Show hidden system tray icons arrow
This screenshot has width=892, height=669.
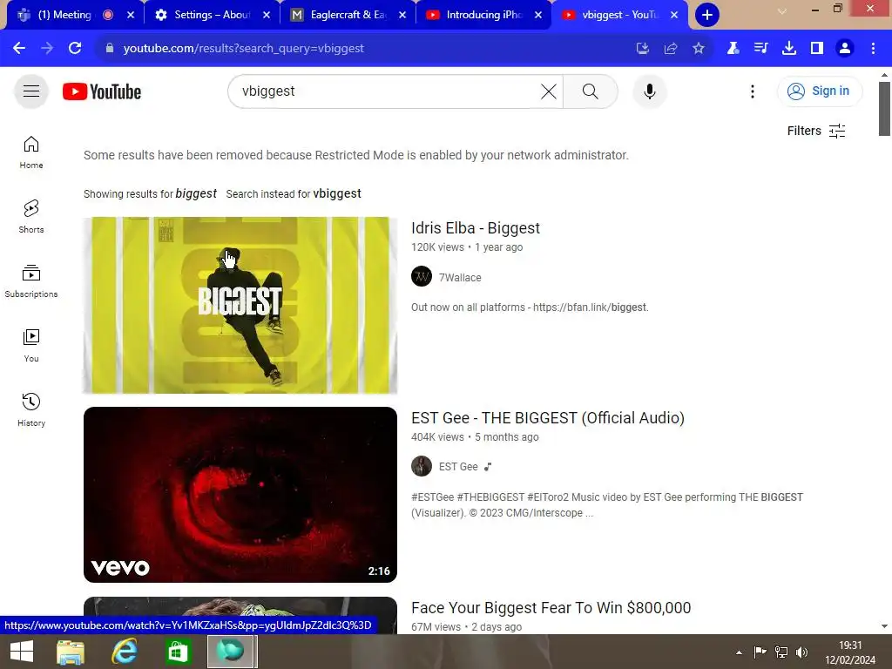click(739, 652)
